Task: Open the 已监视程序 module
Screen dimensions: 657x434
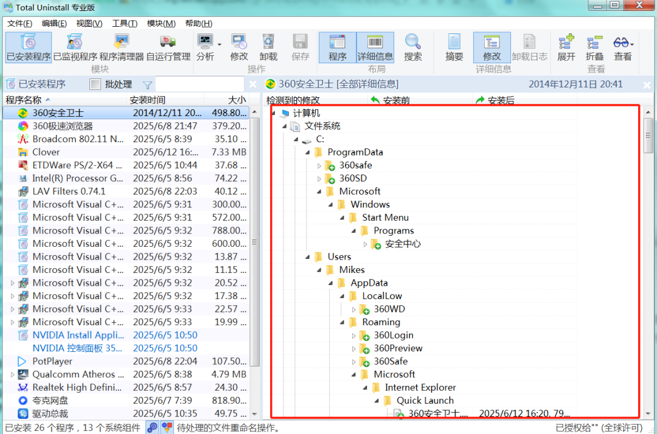Action: tap(75, 47)
